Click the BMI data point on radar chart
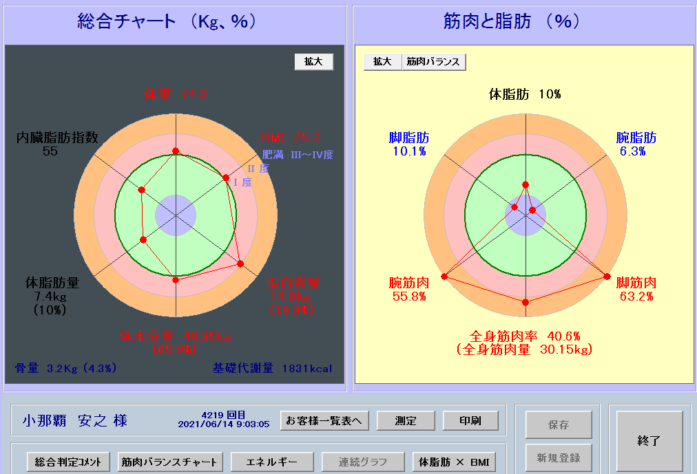This screenshot has height=474, width=697. point(225,177)
